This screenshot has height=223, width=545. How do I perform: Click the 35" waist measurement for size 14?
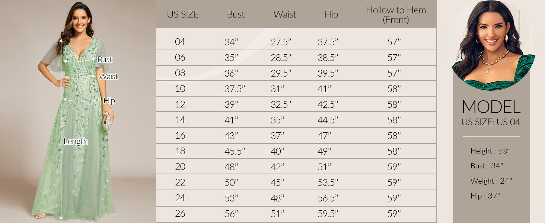pyautogui.click(x=278, y=120)
